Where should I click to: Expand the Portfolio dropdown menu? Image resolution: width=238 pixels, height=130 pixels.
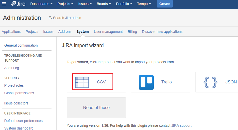[124, 4]
